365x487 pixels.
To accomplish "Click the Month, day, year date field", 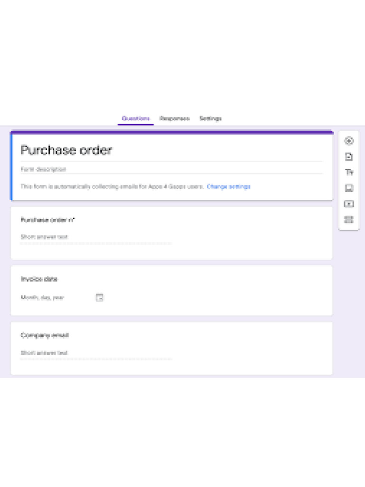I will coord(42,298).
